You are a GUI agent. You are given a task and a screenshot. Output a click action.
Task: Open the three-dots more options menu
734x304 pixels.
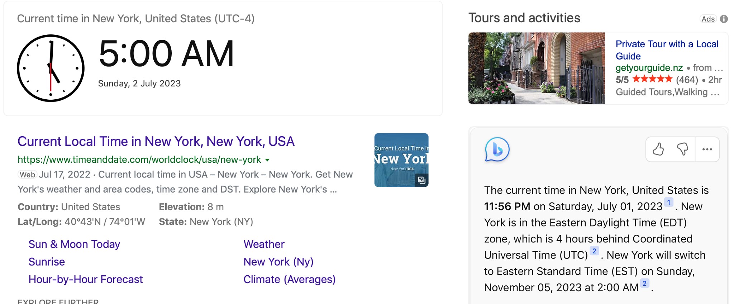pos(707,149)
